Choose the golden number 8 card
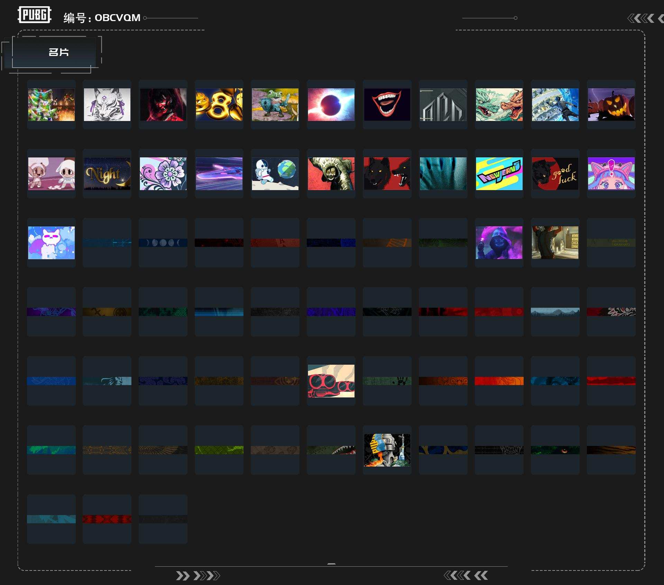Image resolution: width=664 pixels, height=585 pixels. pyautogui.click(x=219, y=104)
